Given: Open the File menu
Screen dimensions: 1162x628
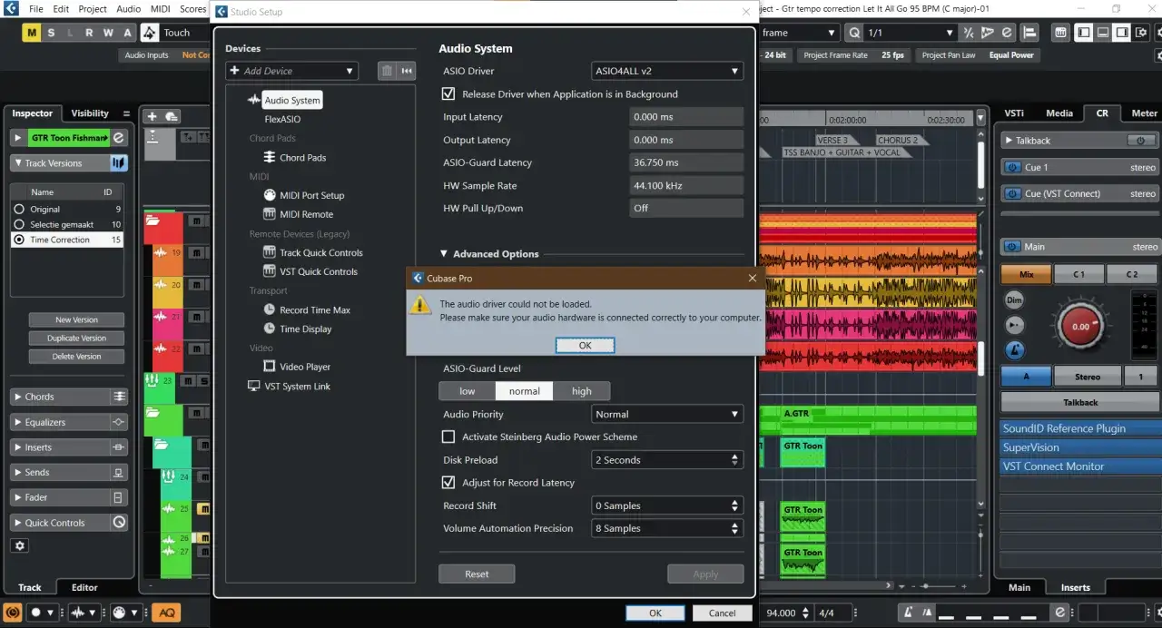Looking at the screenshot, I should pos(35,9).
